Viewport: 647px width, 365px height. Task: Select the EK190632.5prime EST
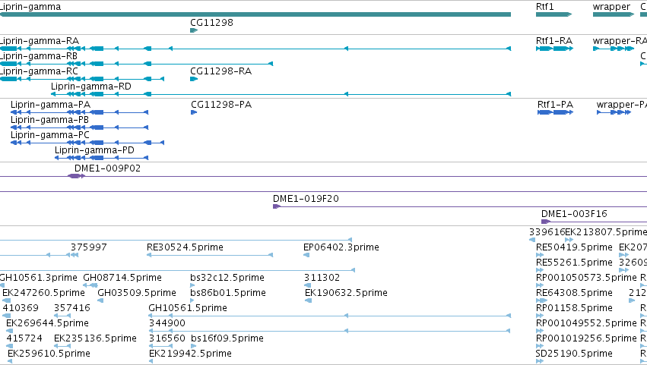click(x=308, y=300)
